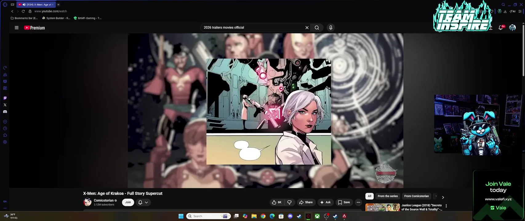Image resolution: width=525 pixels, height=221 pixels.
Task: Open more actions three-dot menu under video
Action: click(x=358, y=202)
